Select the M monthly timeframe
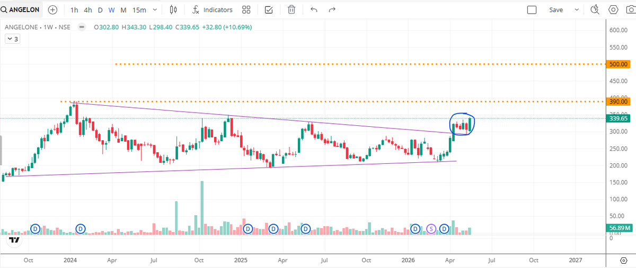 123,10
